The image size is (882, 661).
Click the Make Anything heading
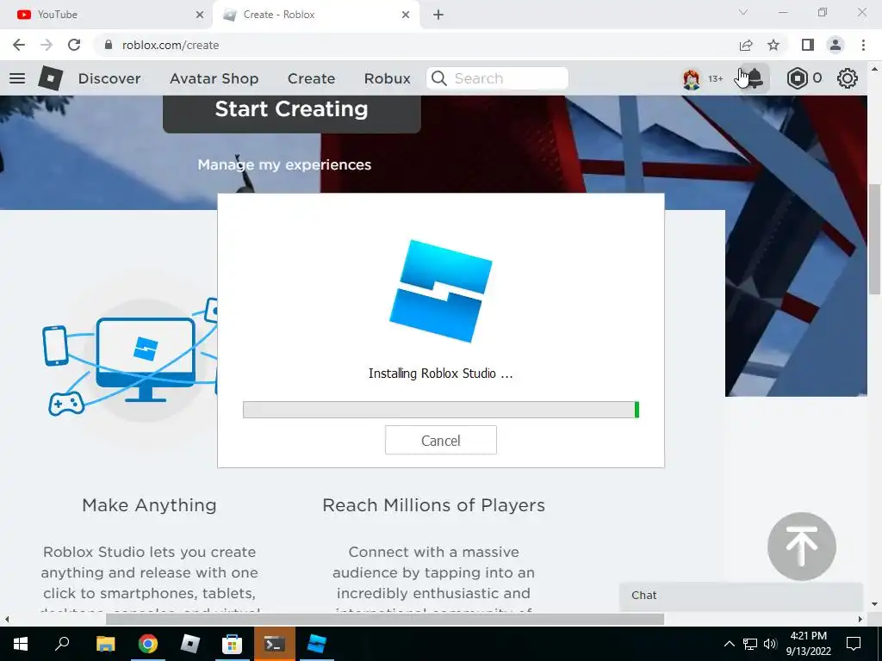tap(149, 505)
